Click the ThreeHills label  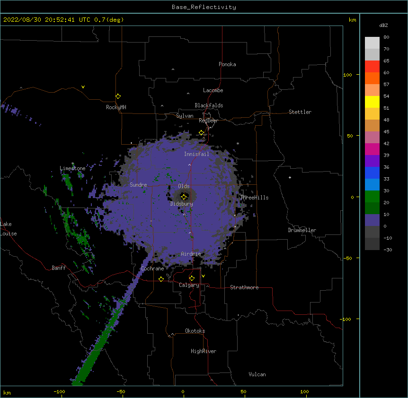(254, 198)
